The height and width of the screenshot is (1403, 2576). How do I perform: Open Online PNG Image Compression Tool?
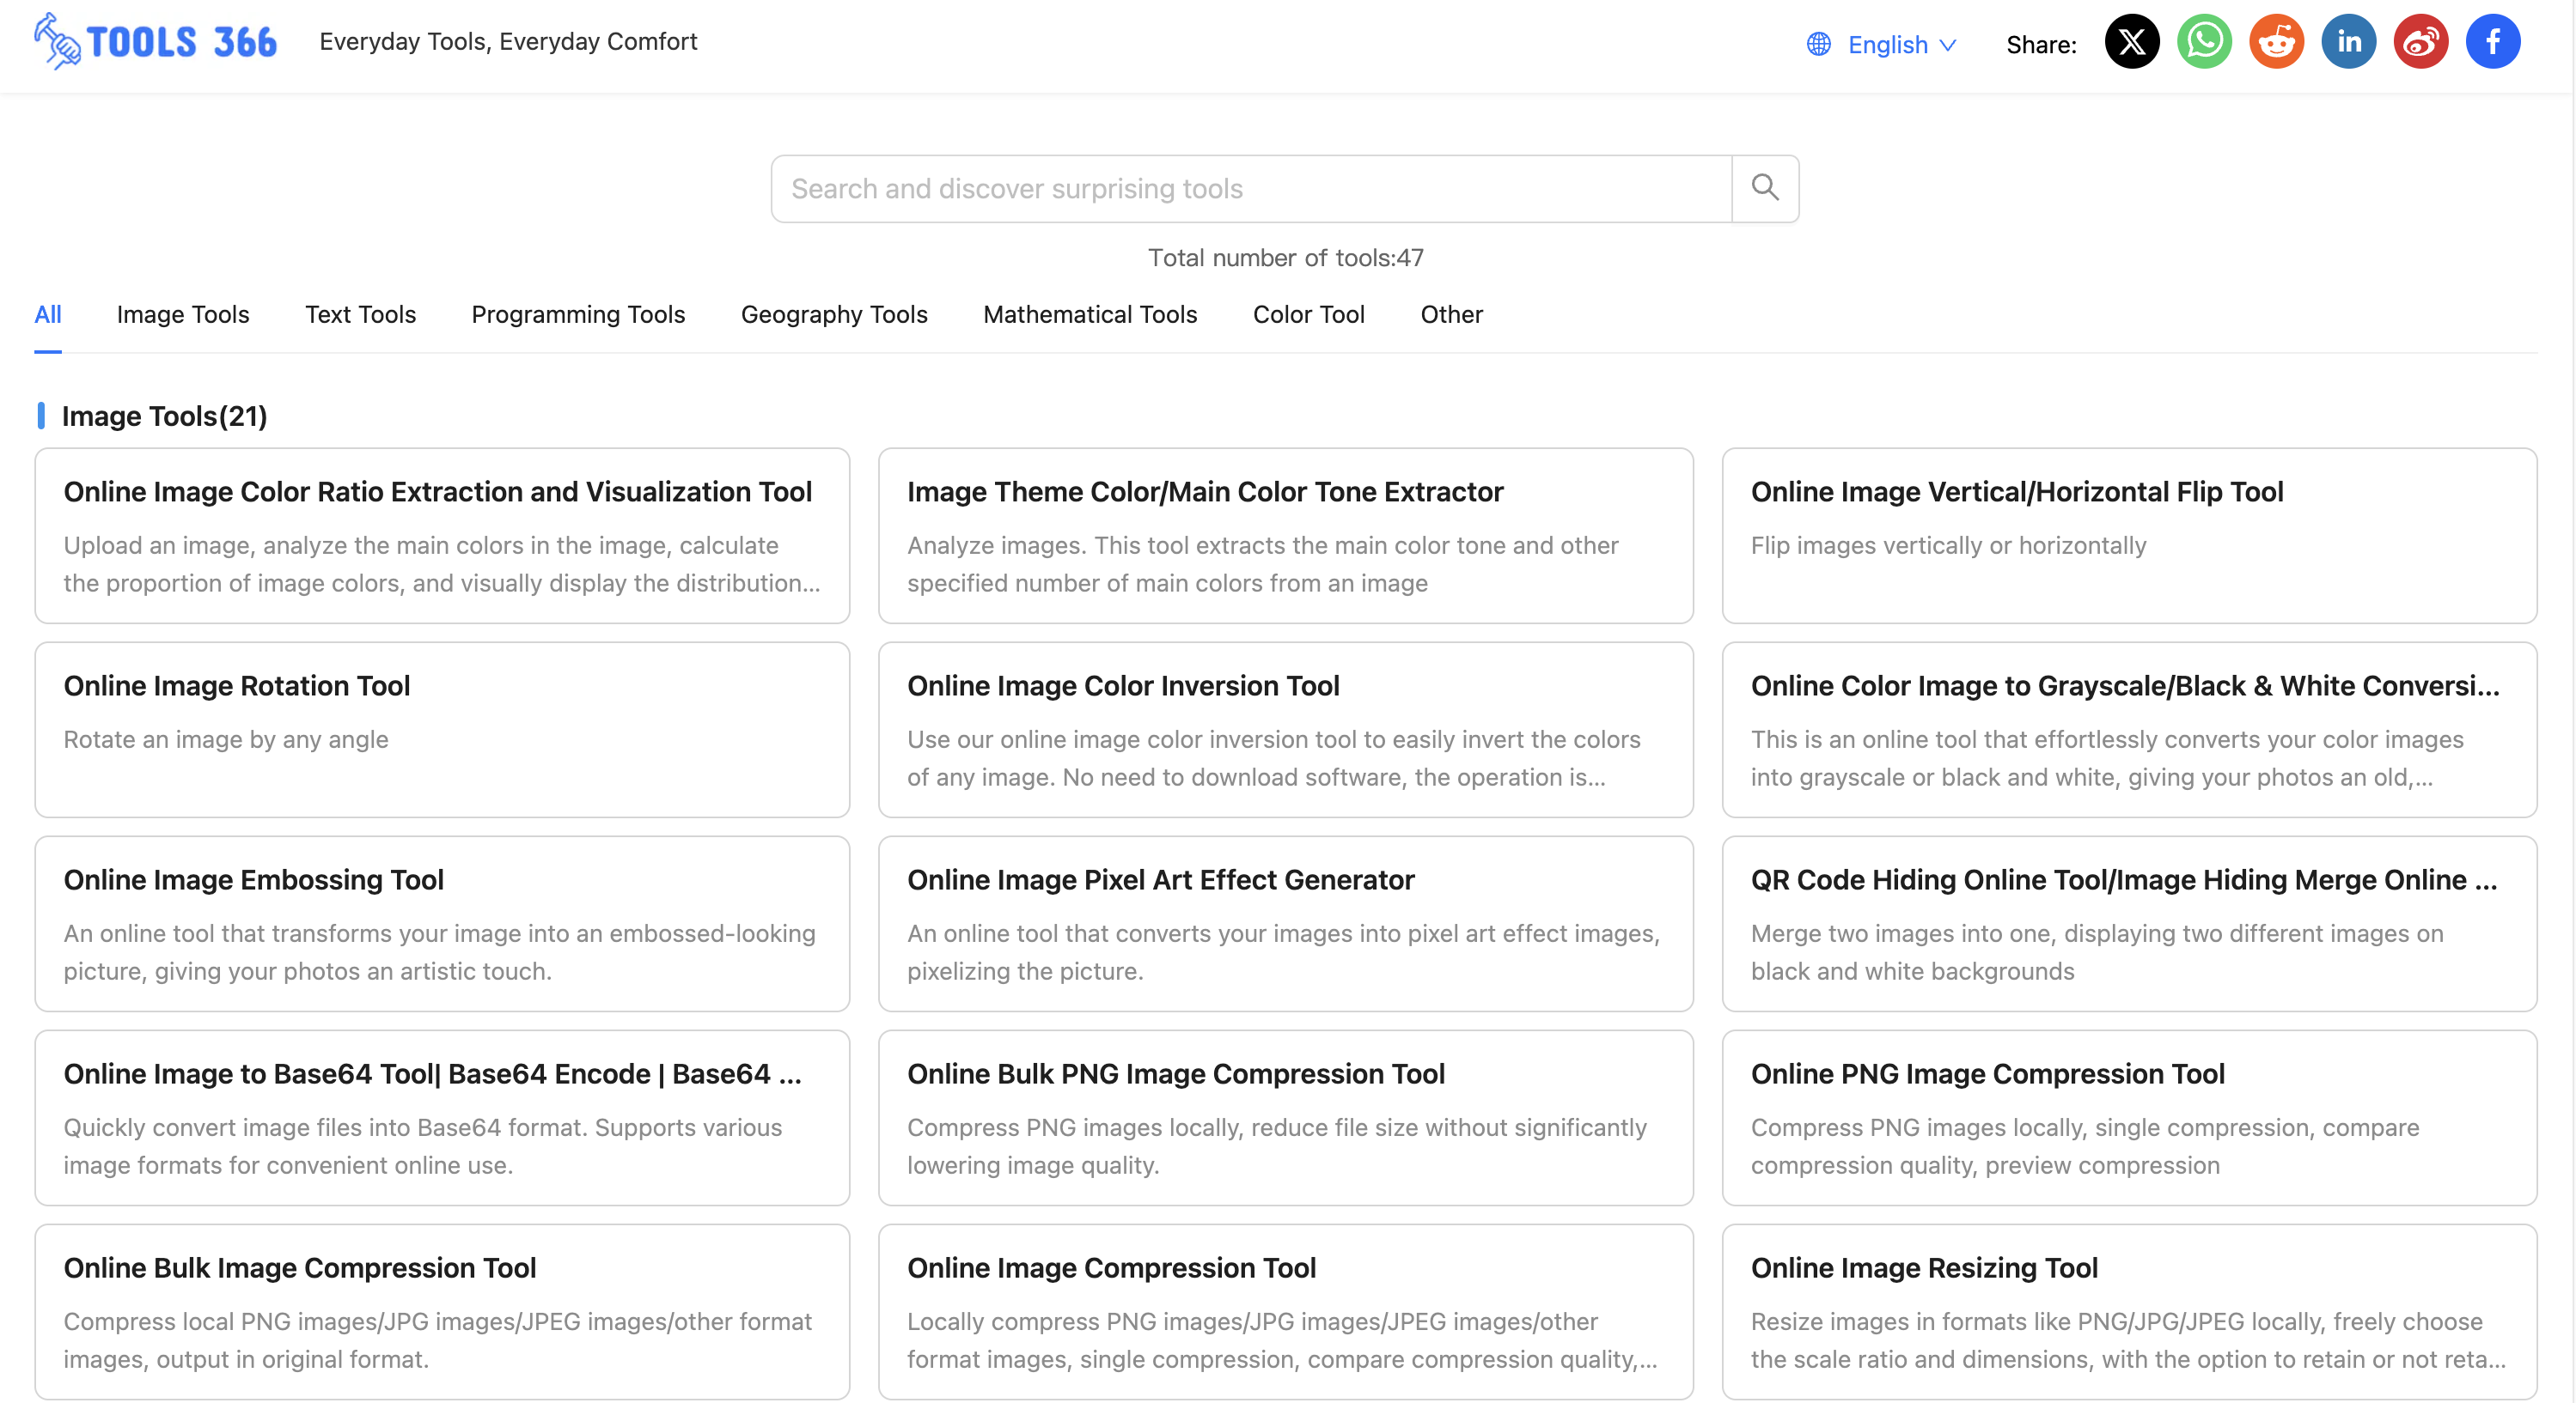pyautogui.click(x=2129, y=1117)
